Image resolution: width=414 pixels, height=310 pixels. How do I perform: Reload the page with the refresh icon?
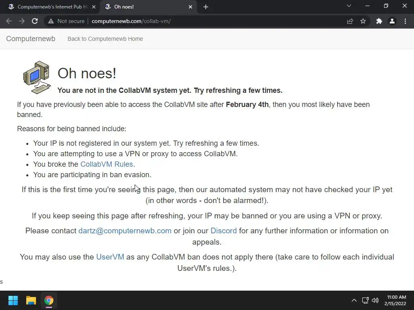[x=35, y=21]
